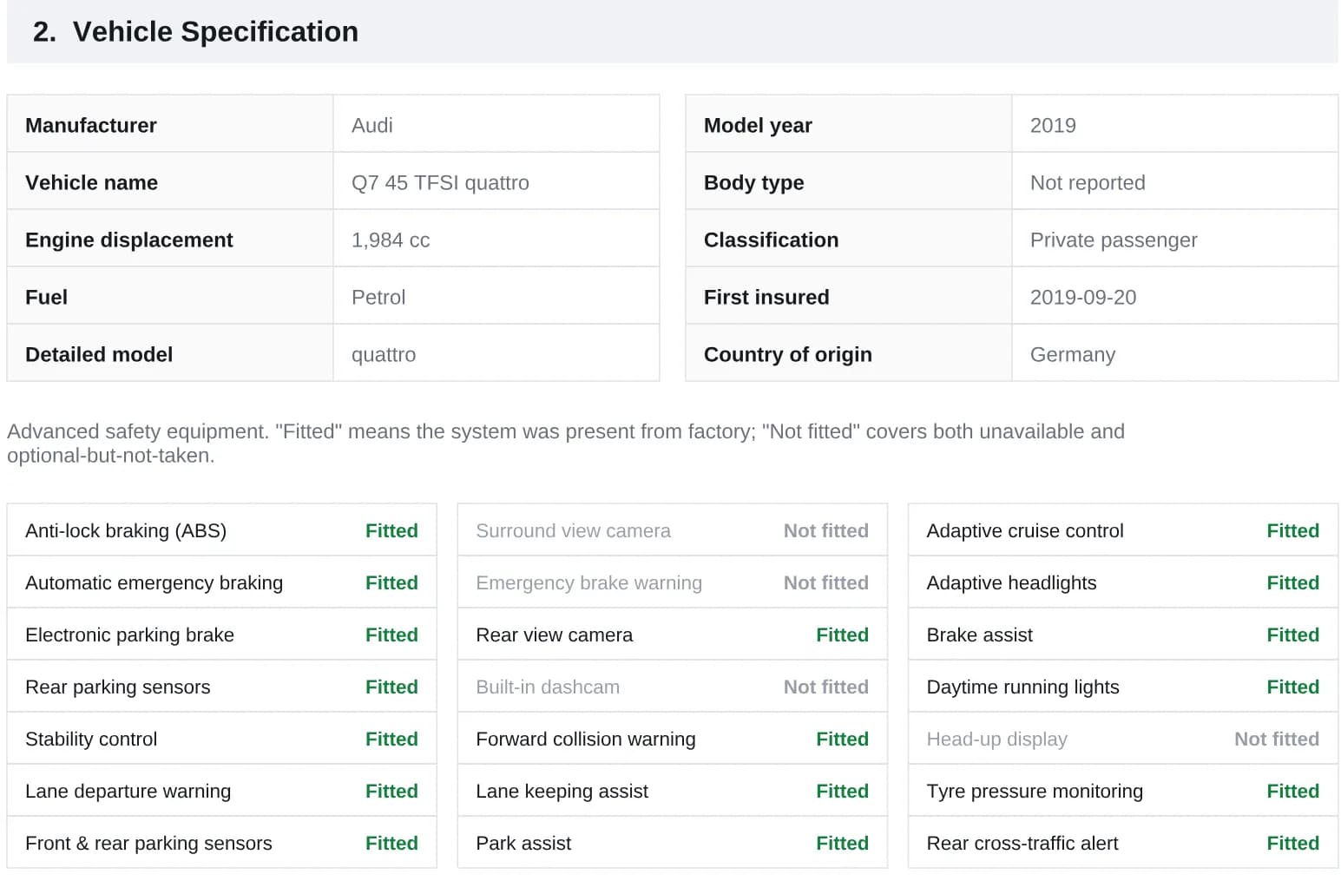1341x881 pixels.
Task: Select the "Electronic parking brake" label
Action: [129, 634]
